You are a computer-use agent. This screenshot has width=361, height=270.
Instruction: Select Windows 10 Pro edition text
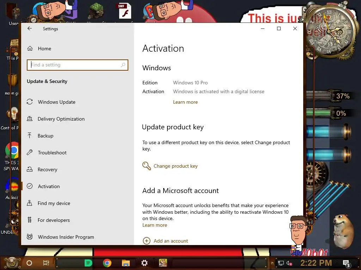coord(190,83)
